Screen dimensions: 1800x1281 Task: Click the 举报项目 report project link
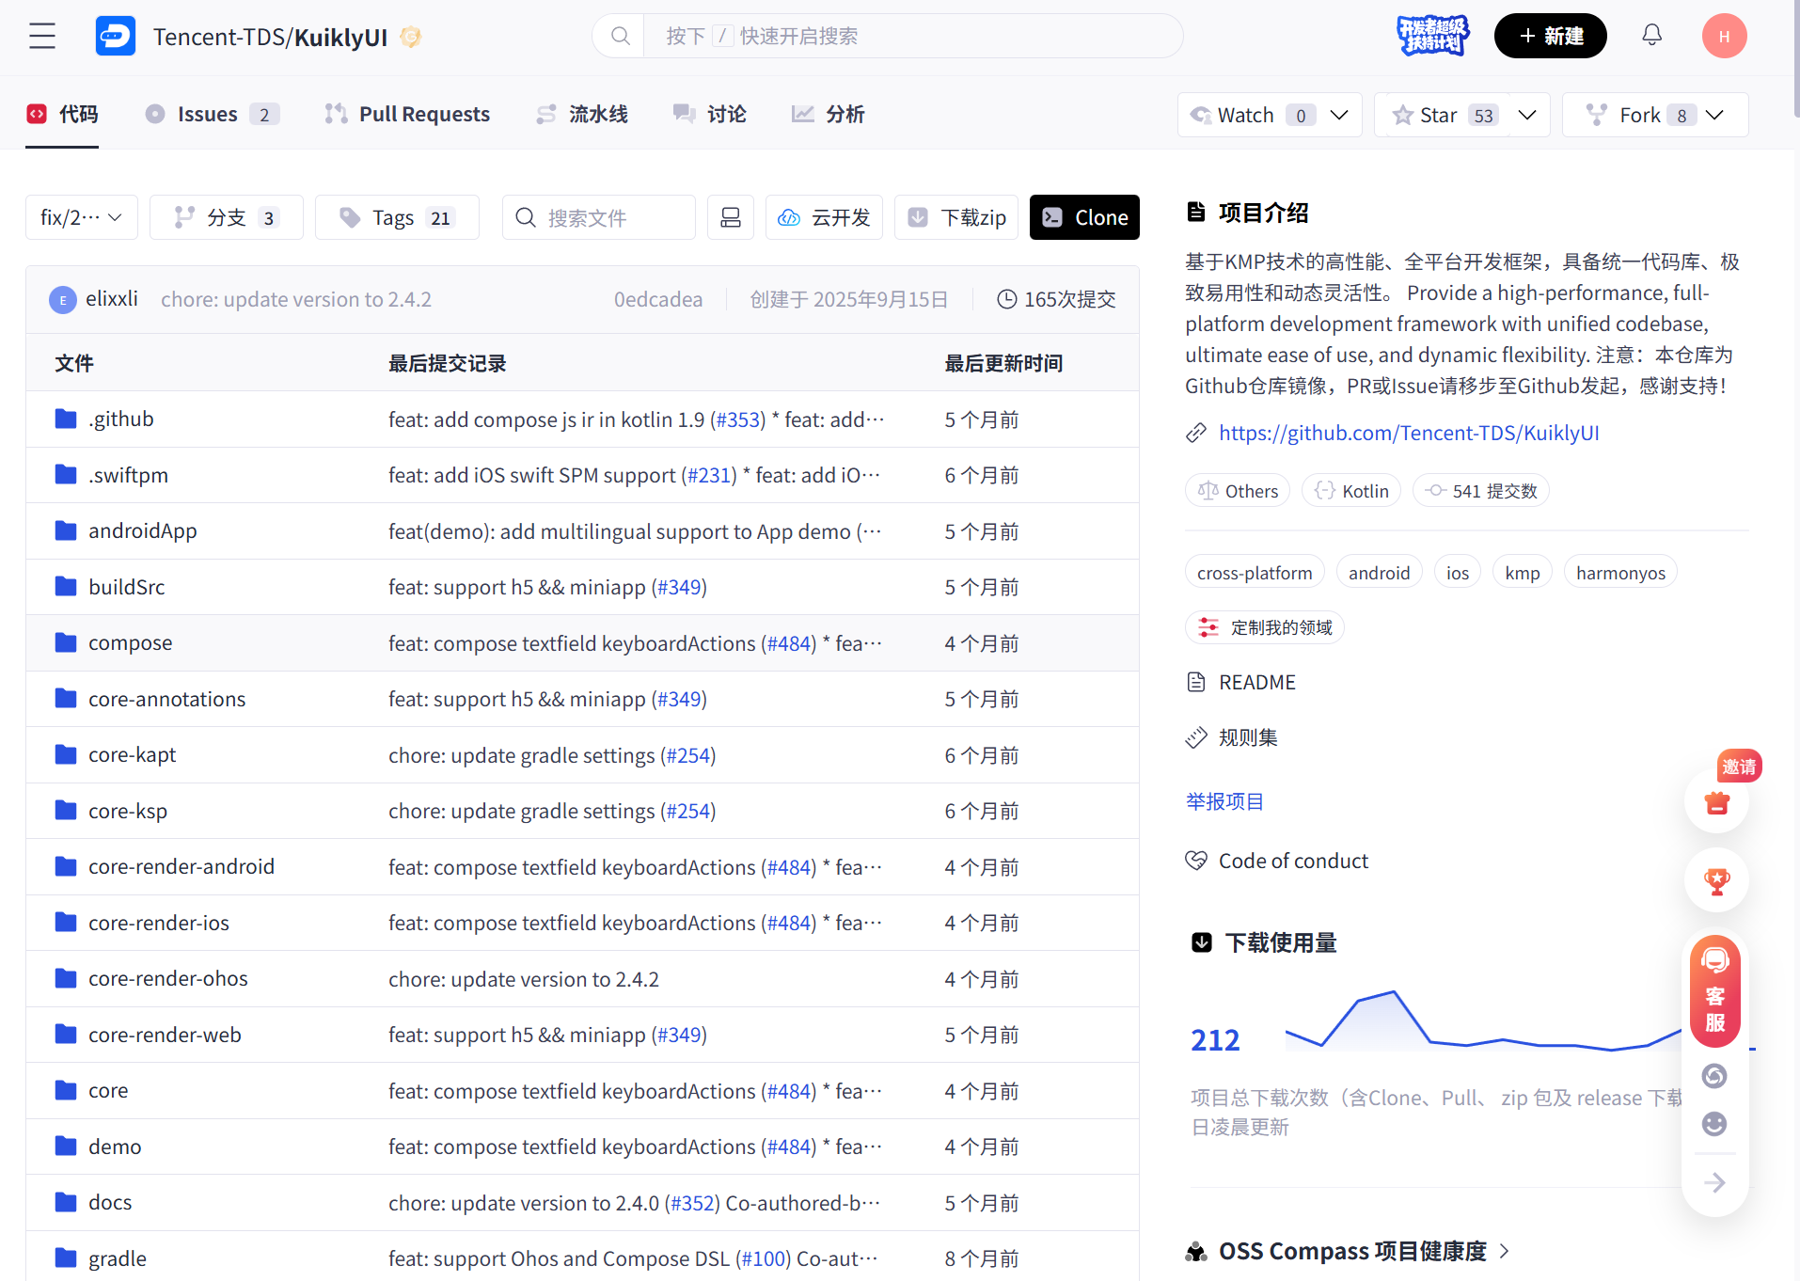pos(1224,801)
